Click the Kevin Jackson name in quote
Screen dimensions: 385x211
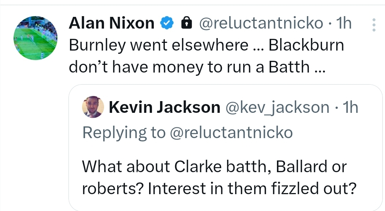[x=164, y=108]
